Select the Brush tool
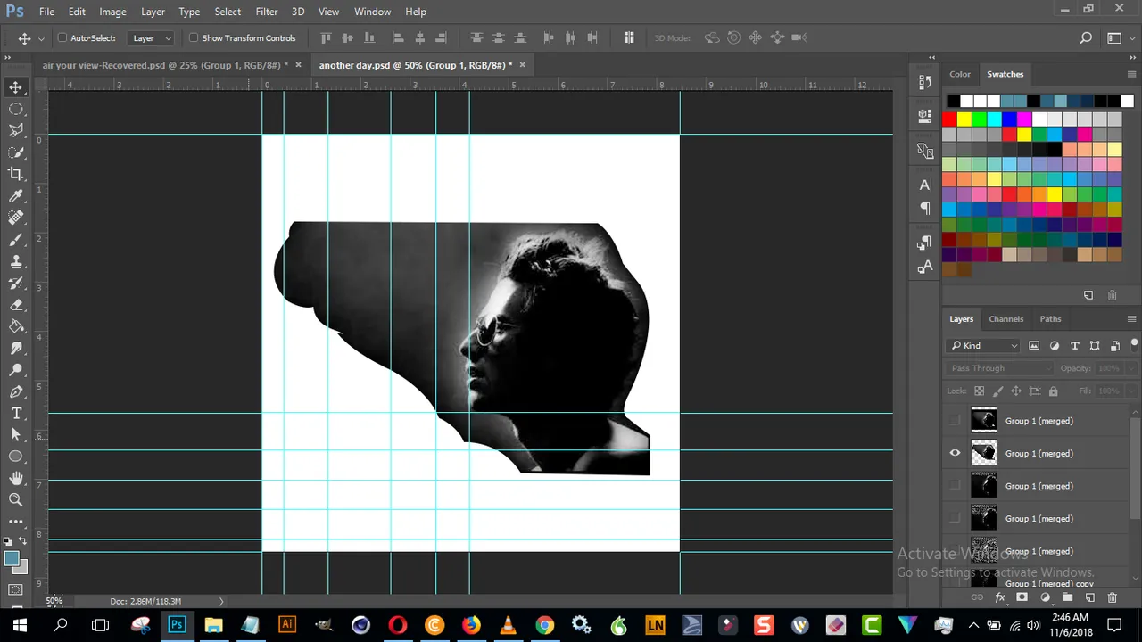 tap(16, 240)
